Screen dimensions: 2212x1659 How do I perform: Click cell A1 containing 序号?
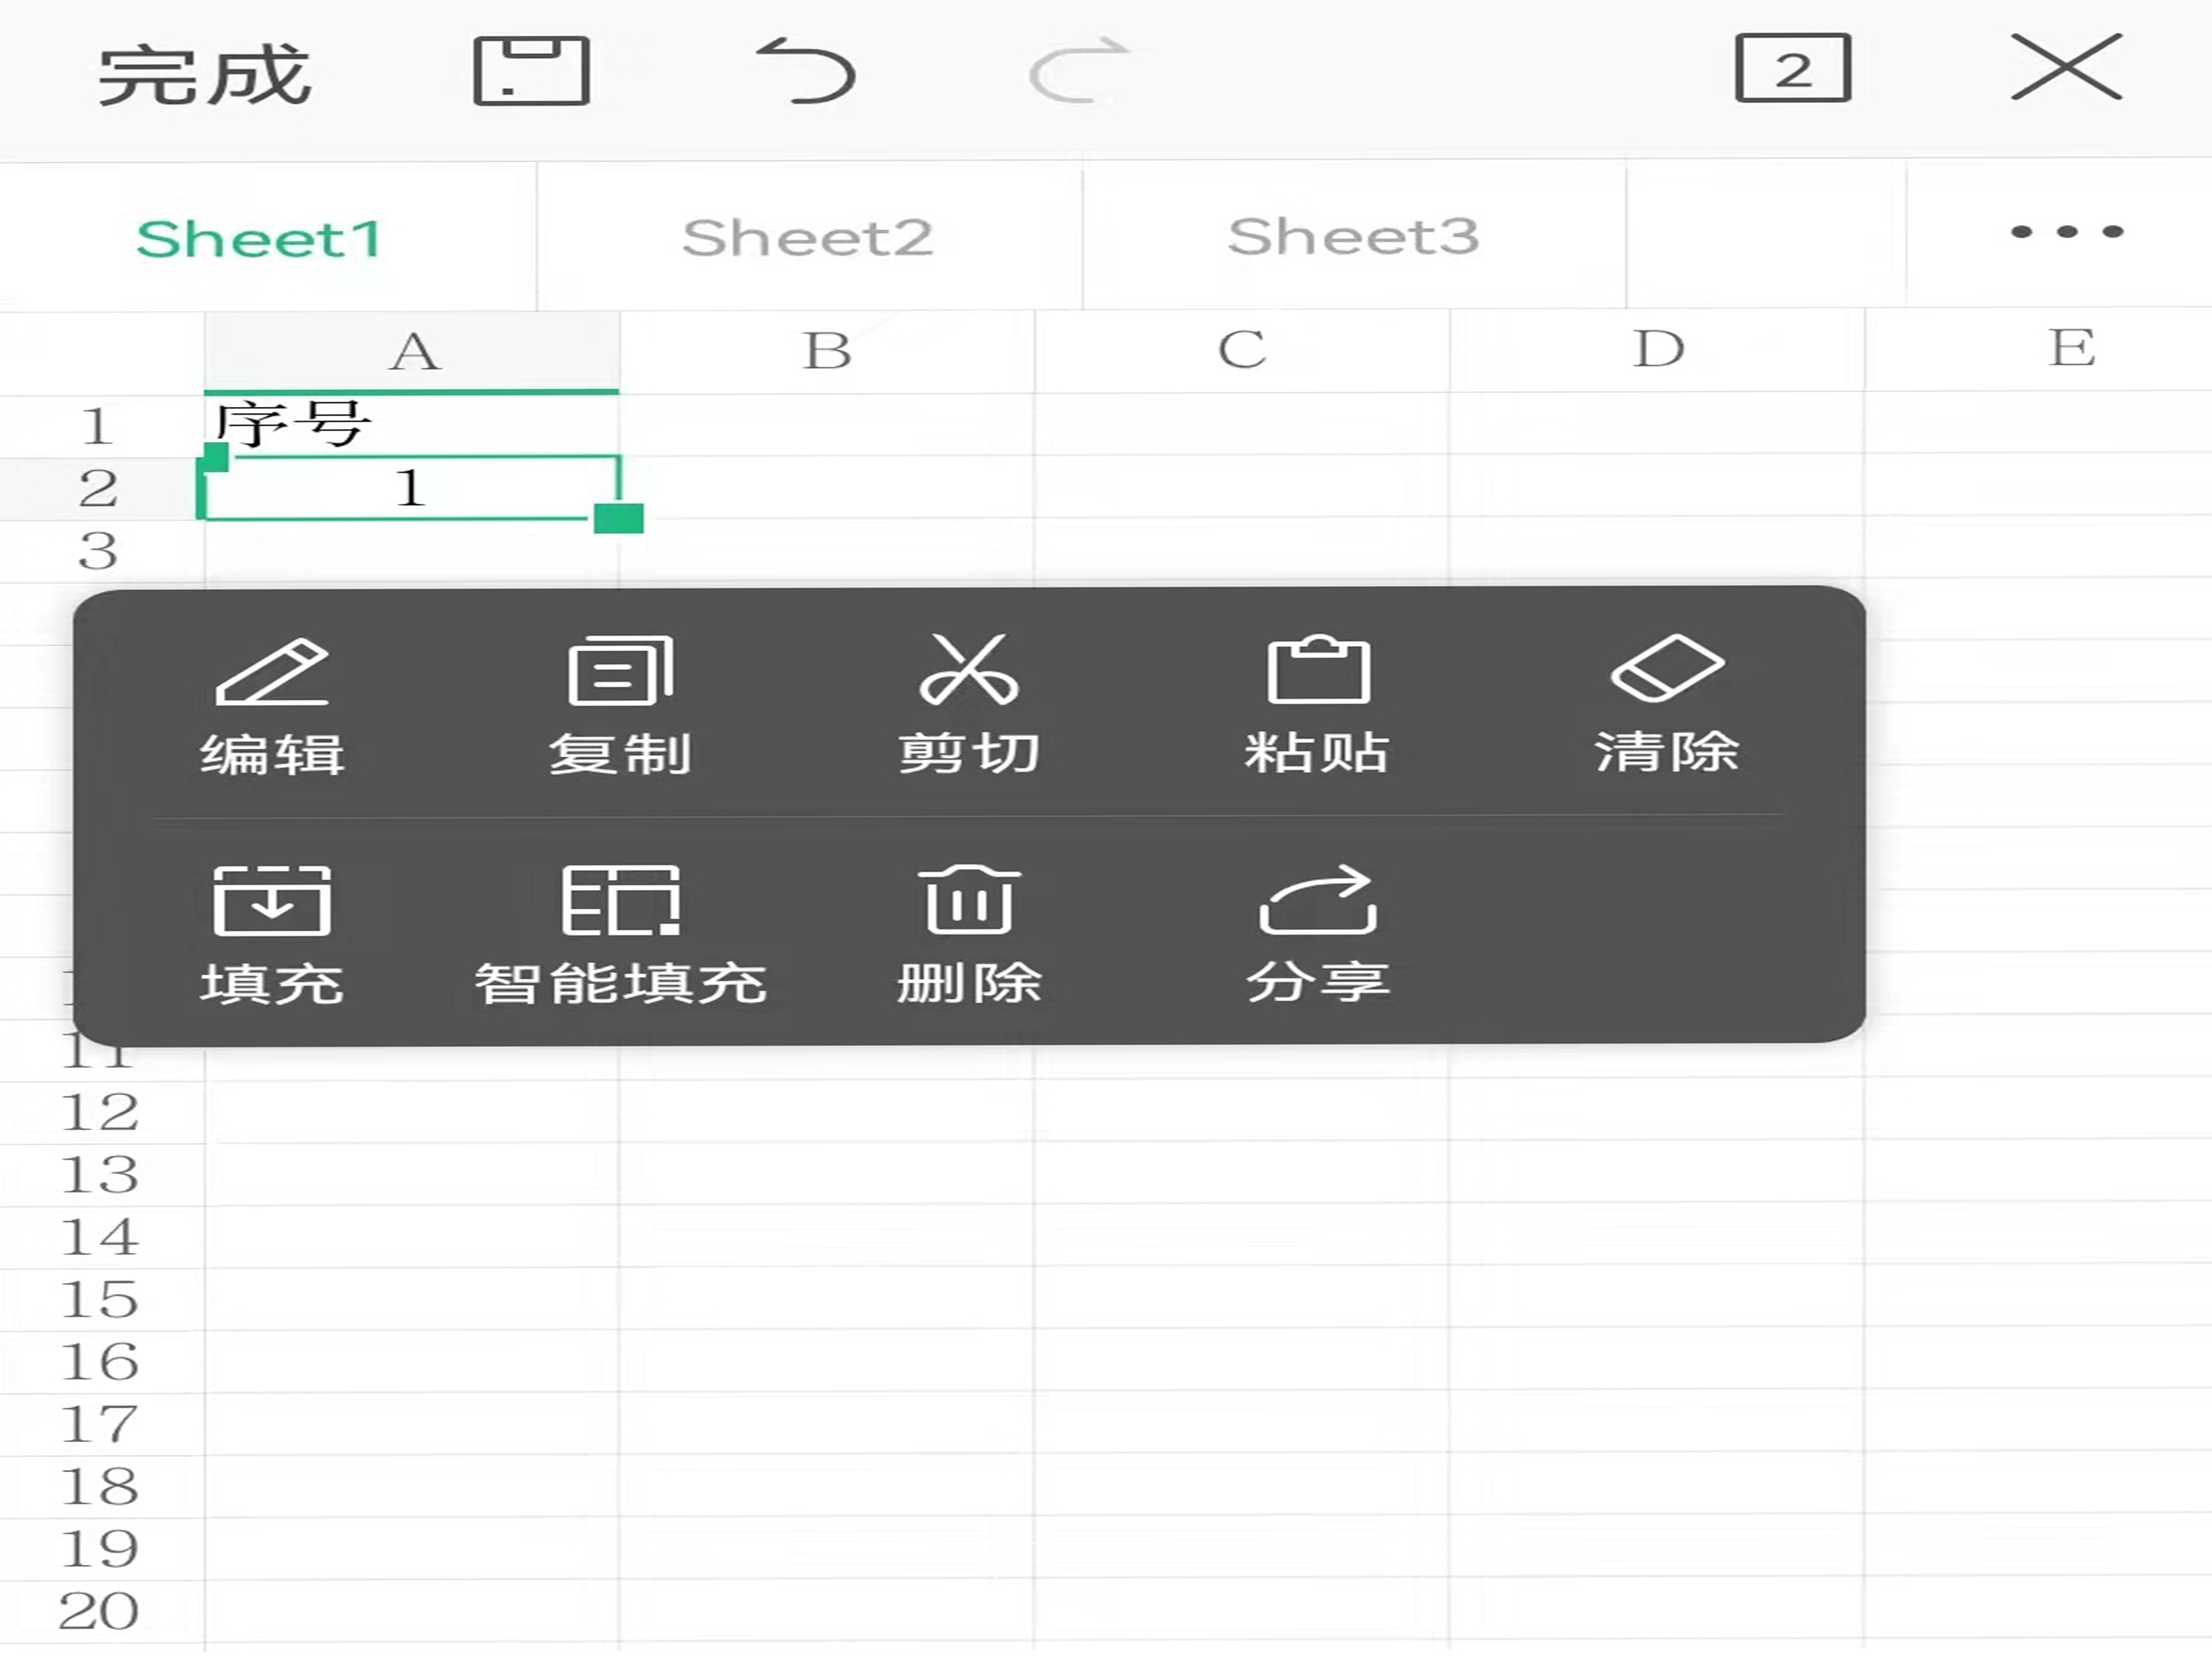coord(411,425)
